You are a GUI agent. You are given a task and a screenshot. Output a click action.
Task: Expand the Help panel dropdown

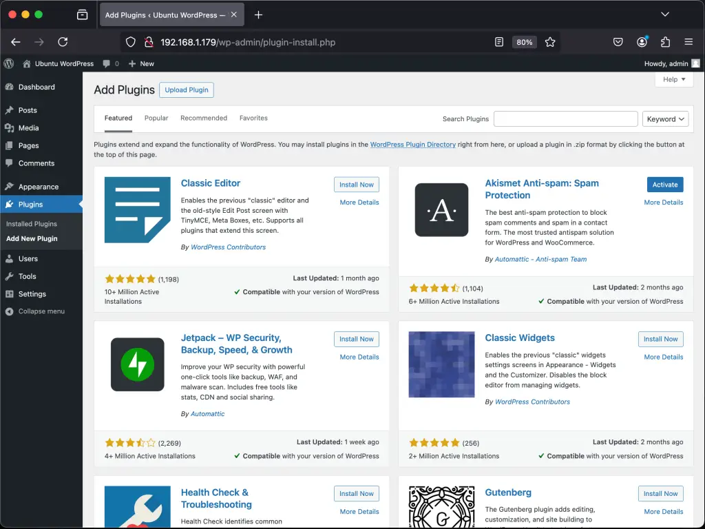pos(673,79)
